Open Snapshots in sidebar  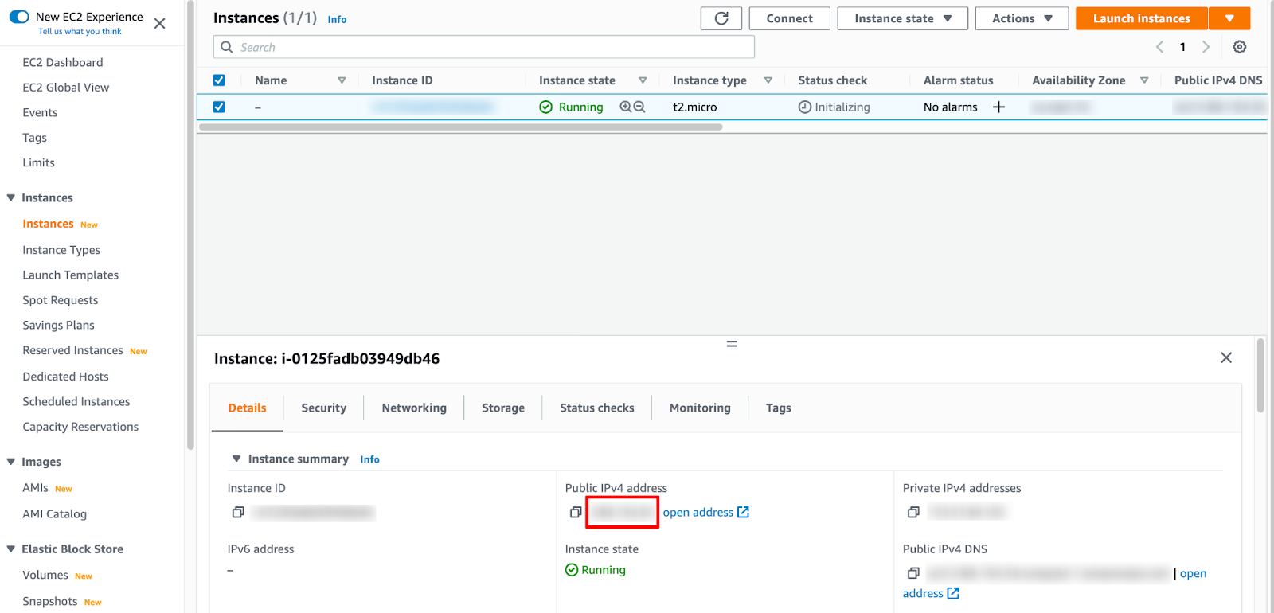[x=50, y=601]
